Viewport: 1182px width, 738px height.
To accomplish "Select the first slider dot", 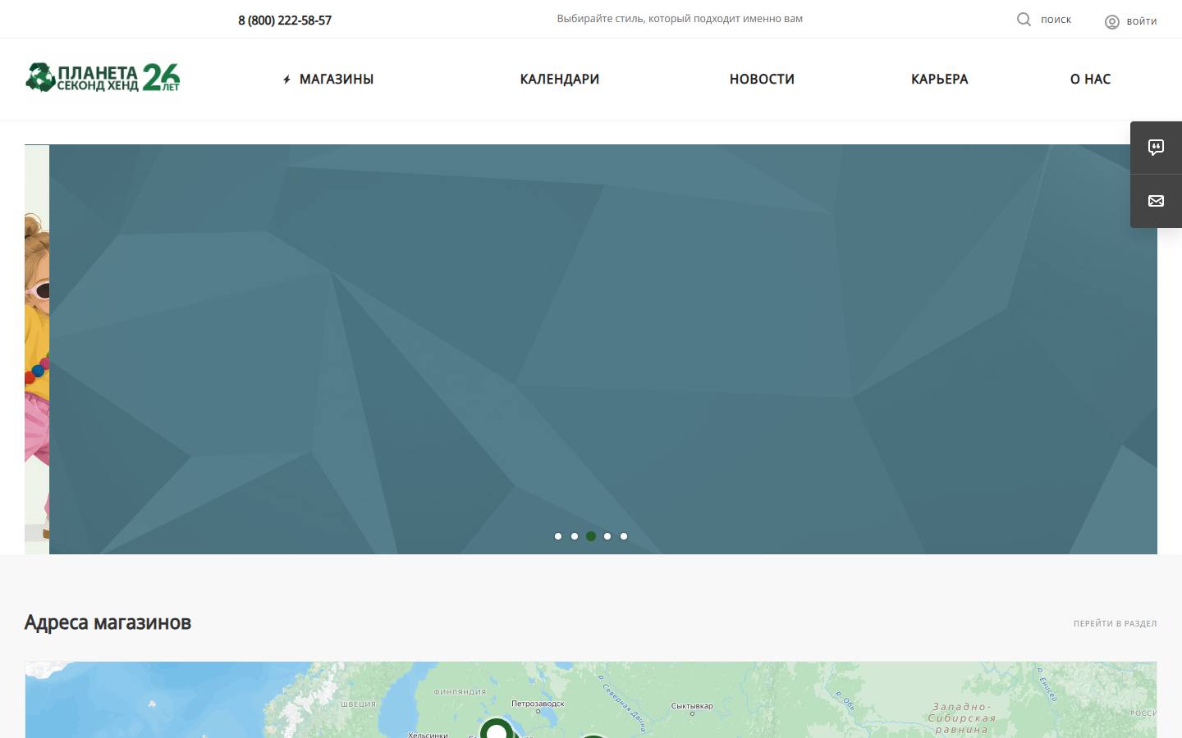I will pyautogui.click(x=558, y=536).
